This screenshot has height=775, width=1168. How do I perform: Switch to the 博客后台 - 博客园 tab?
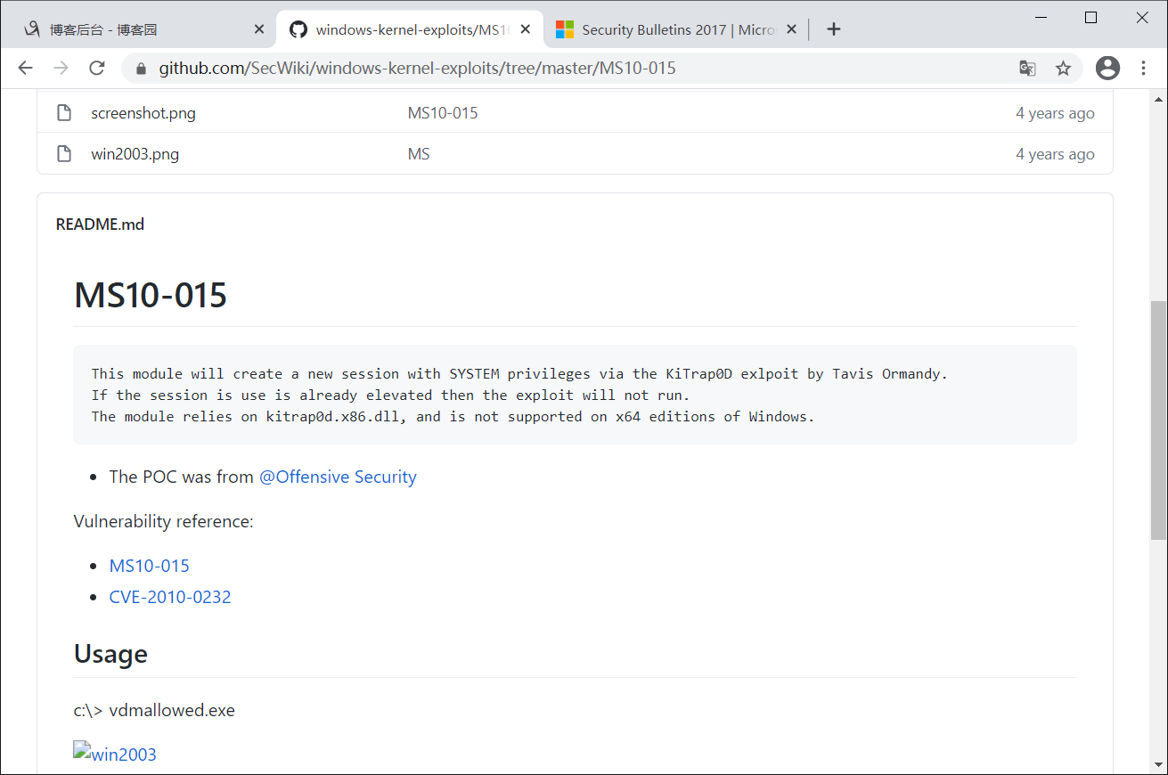[134, 29]
